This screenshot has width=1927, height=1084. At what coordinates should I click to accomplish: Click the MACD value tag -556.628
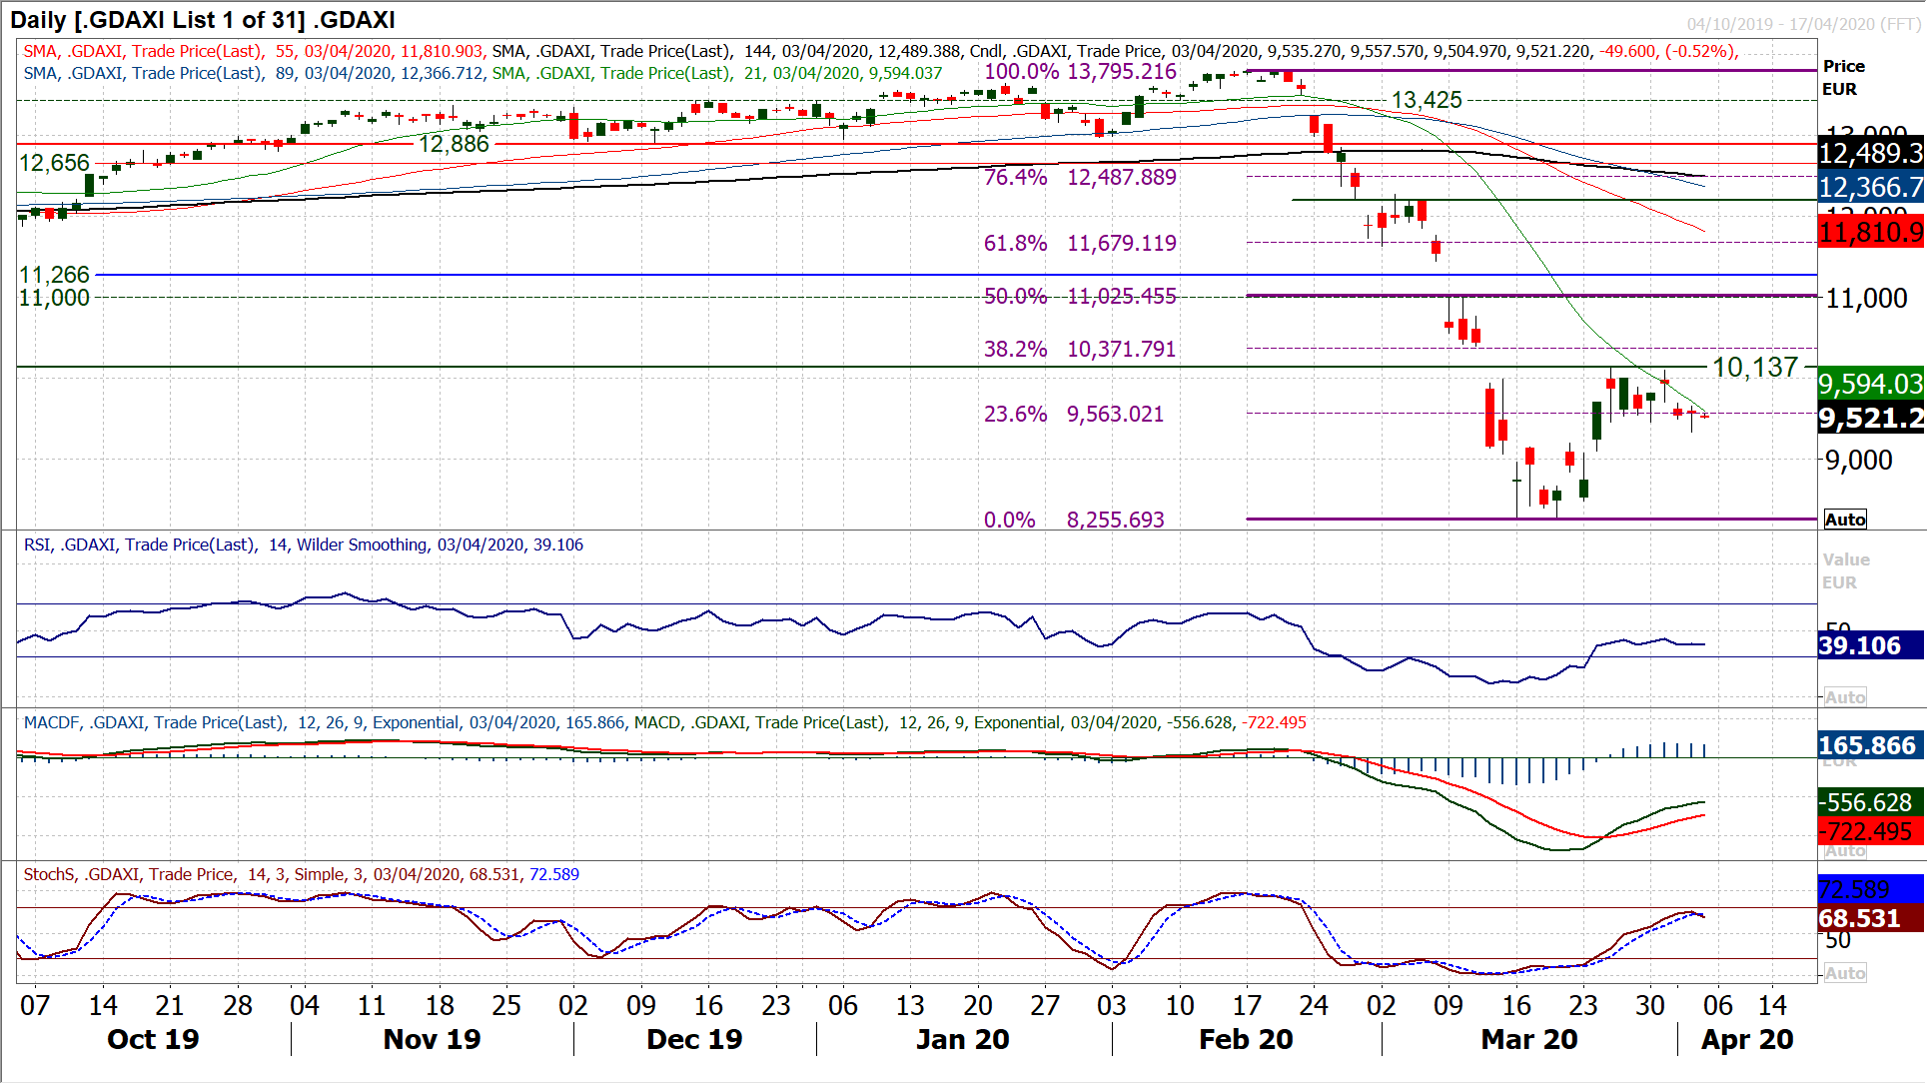point(1870,802)
